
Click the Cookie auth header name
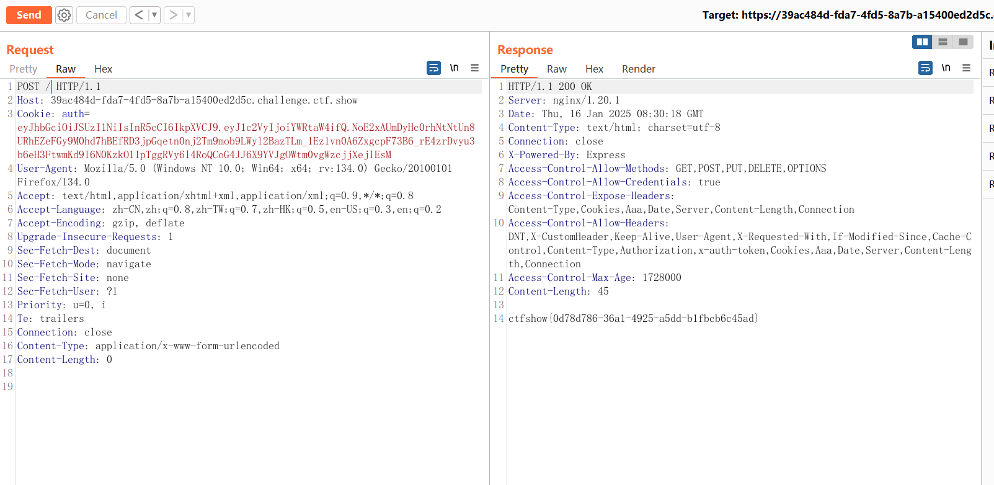(x=53, y=113)
